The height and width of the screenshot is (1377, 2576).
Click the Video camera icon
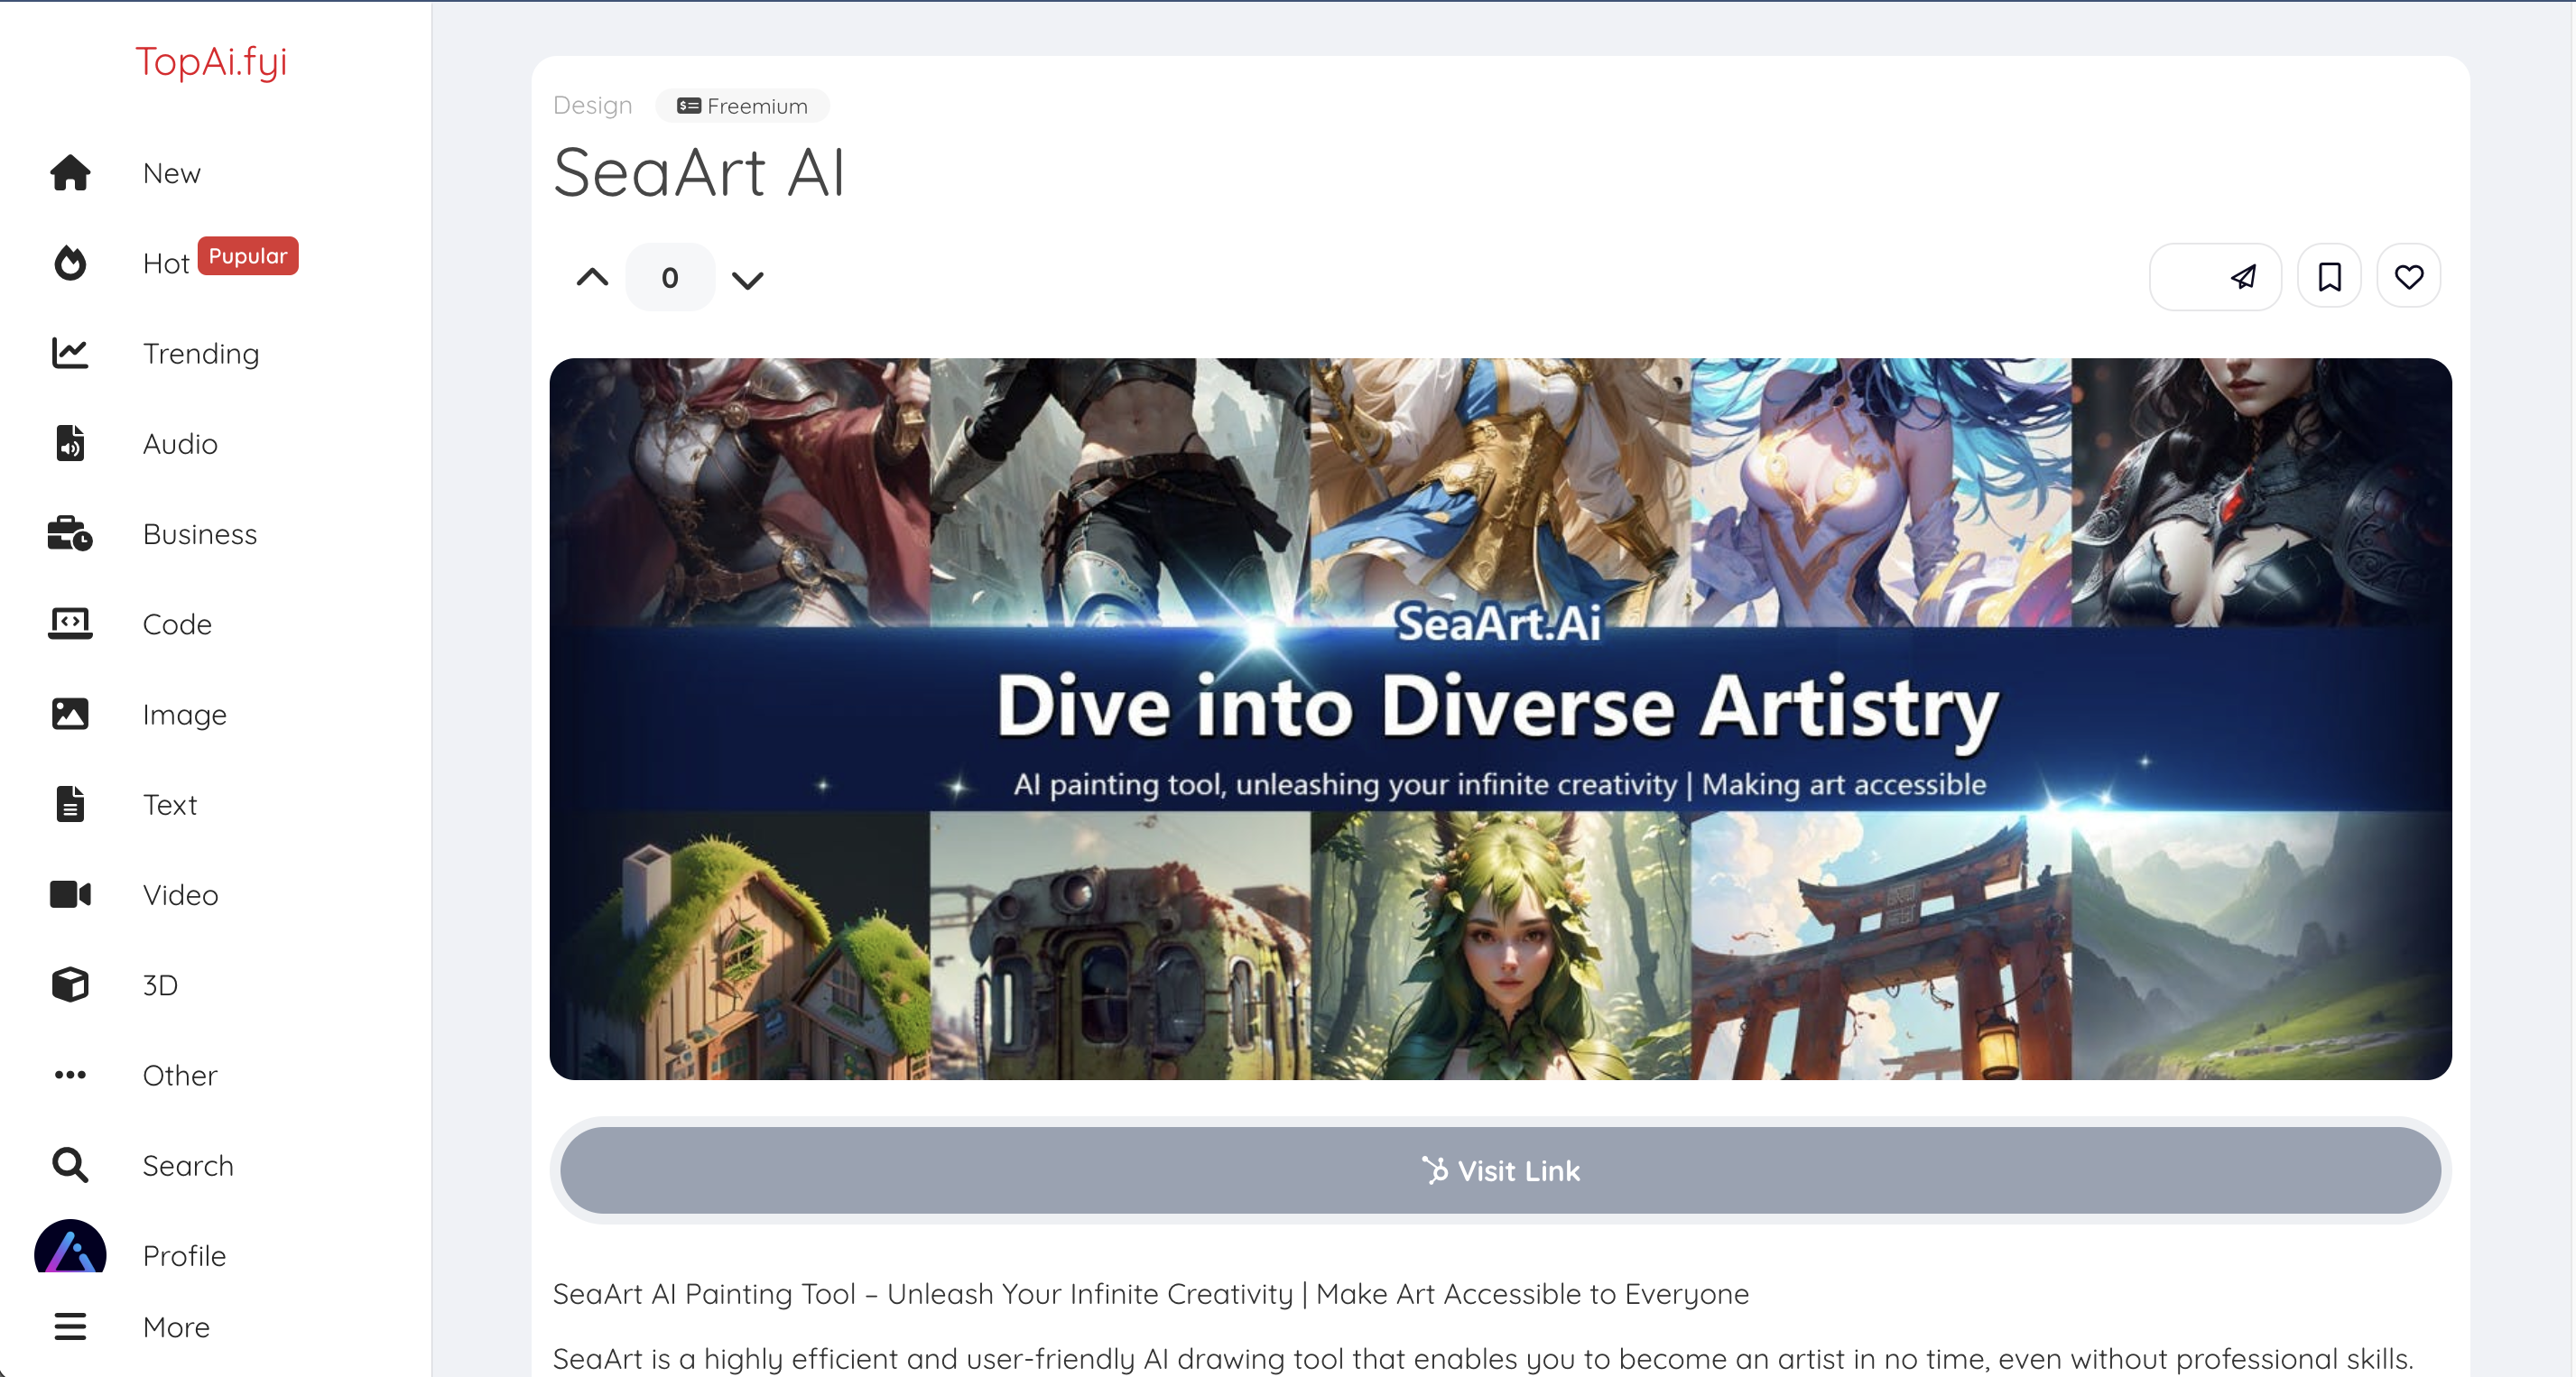point(70,894)
